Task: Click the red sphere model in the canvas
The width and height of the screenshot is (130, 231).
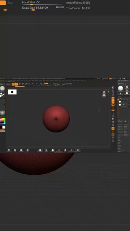Action: [x=56, y=119]
